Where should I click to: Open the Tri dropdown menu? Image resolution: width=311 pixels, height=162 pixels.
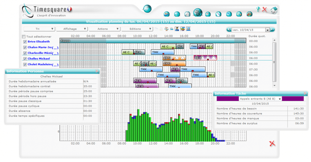[39, 29]
